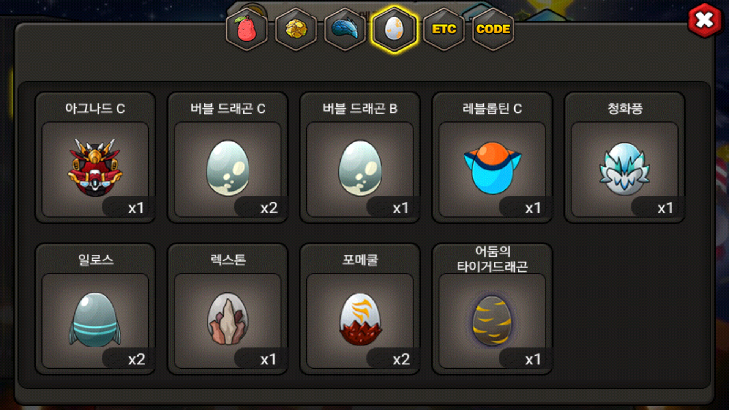
Task: Open the fruit food tab icon
Action: (247, 29)
